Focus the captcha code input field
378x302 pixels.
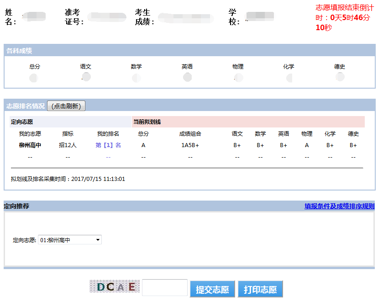165,288
